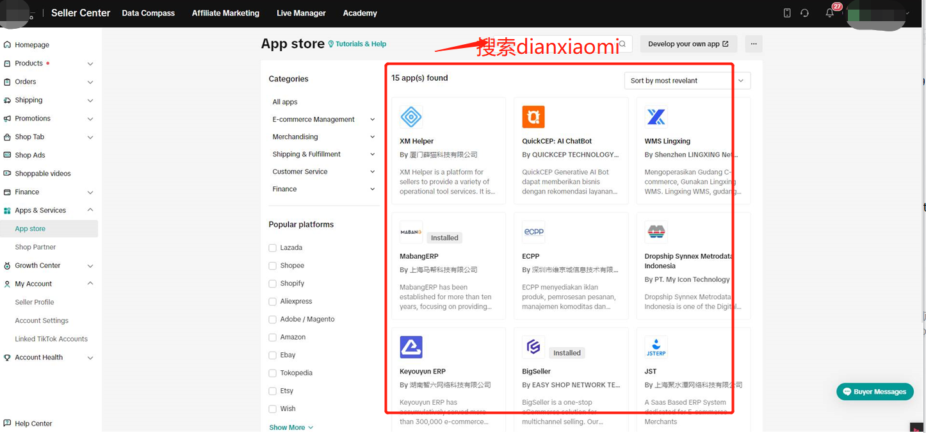This screenshot has height=433, width=926.
Task: Expand the Shipping & Fulfillment category
Action: tap(372, 154)
